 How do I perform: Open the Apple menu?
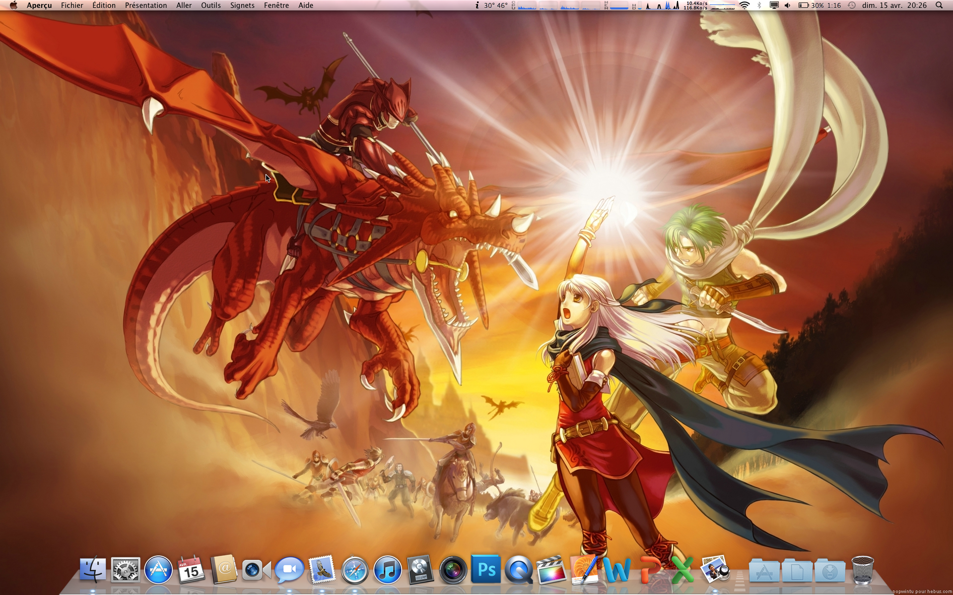[13, 5]
